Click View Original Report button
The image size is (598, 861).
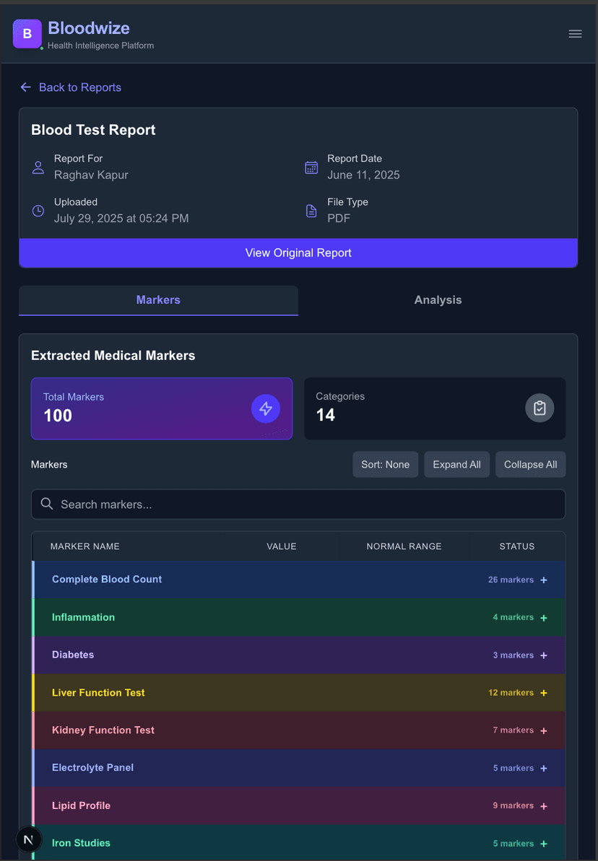[x=298, y=253]
